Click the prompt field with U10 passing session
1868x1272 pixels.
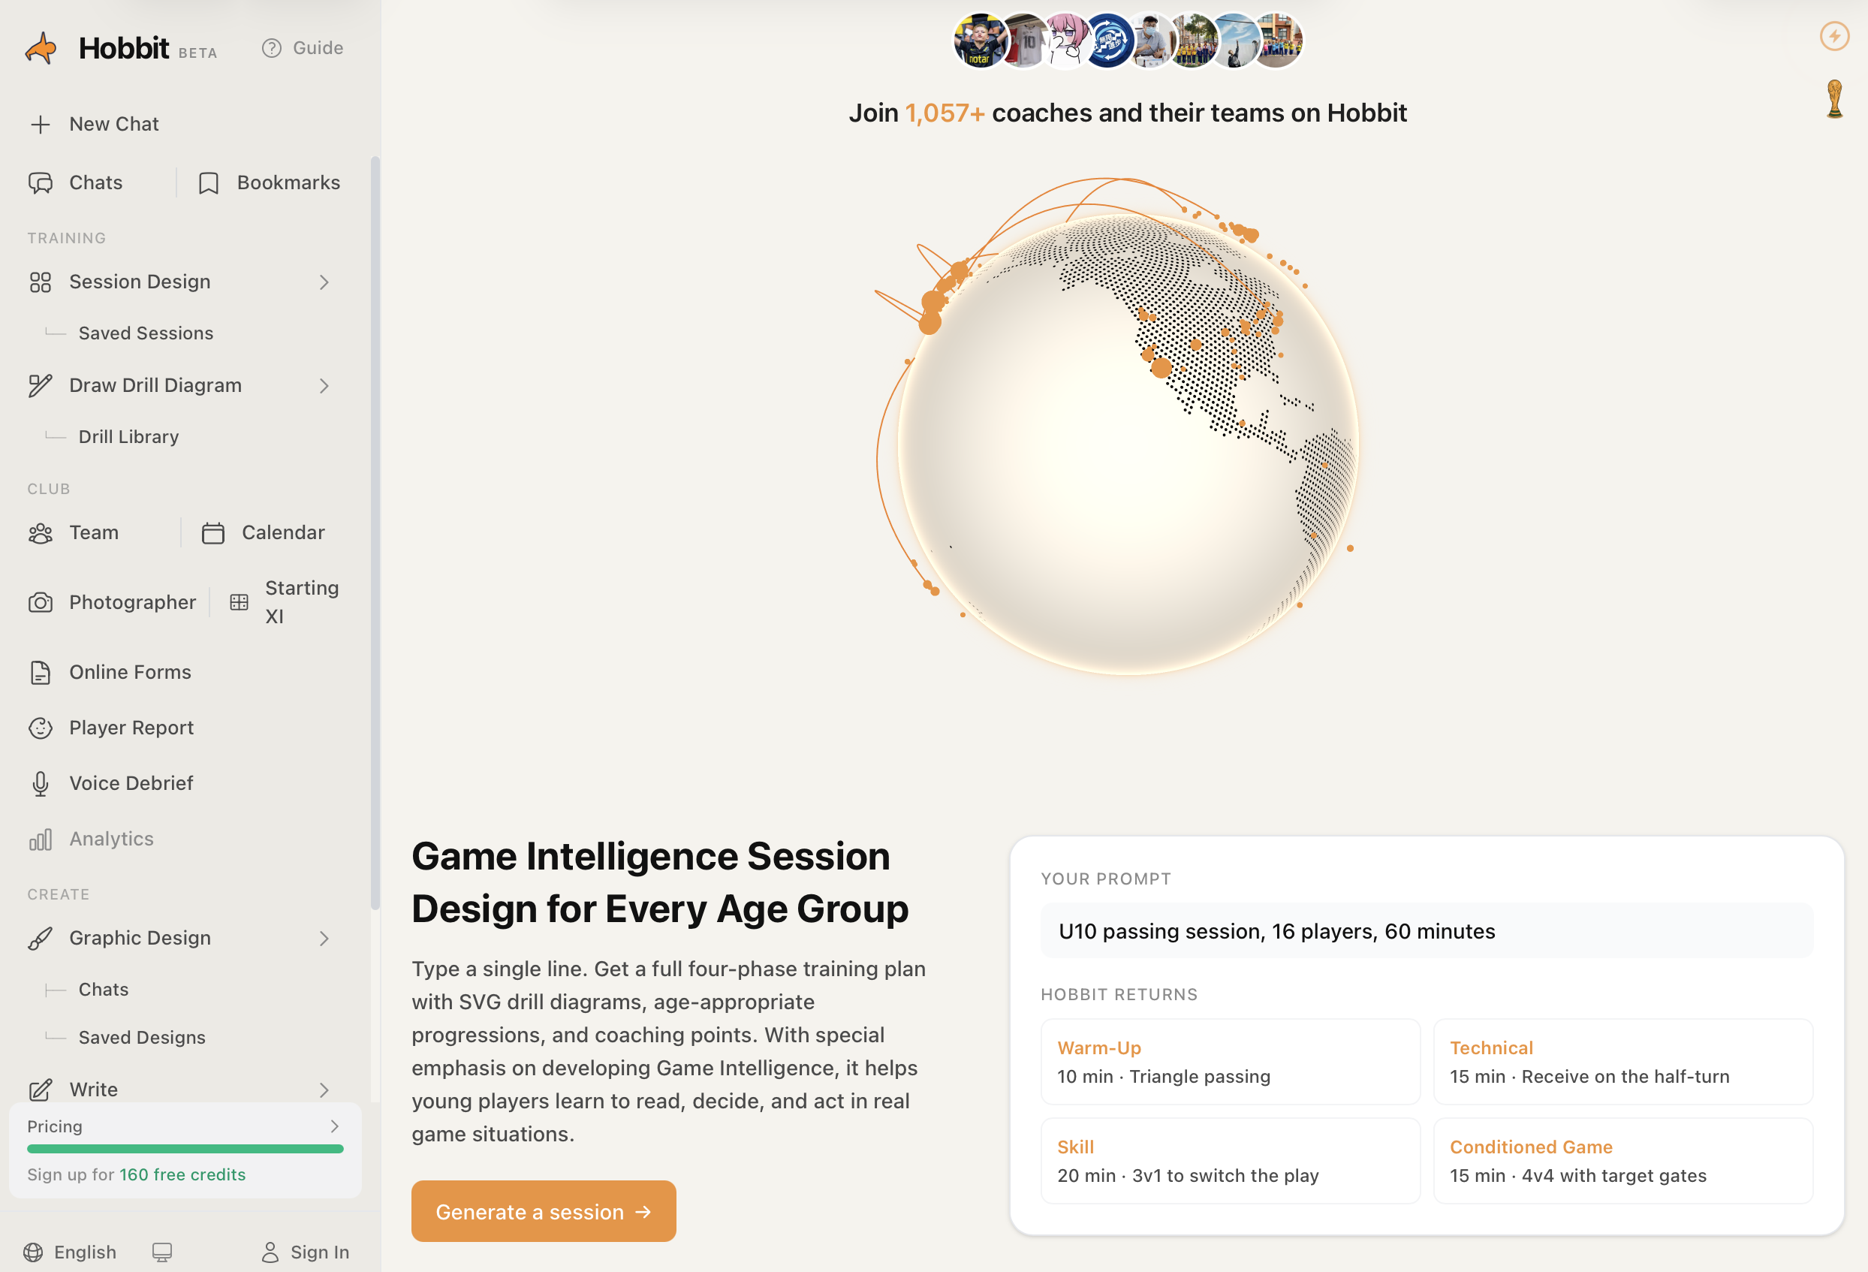(x=1427, y=931)
